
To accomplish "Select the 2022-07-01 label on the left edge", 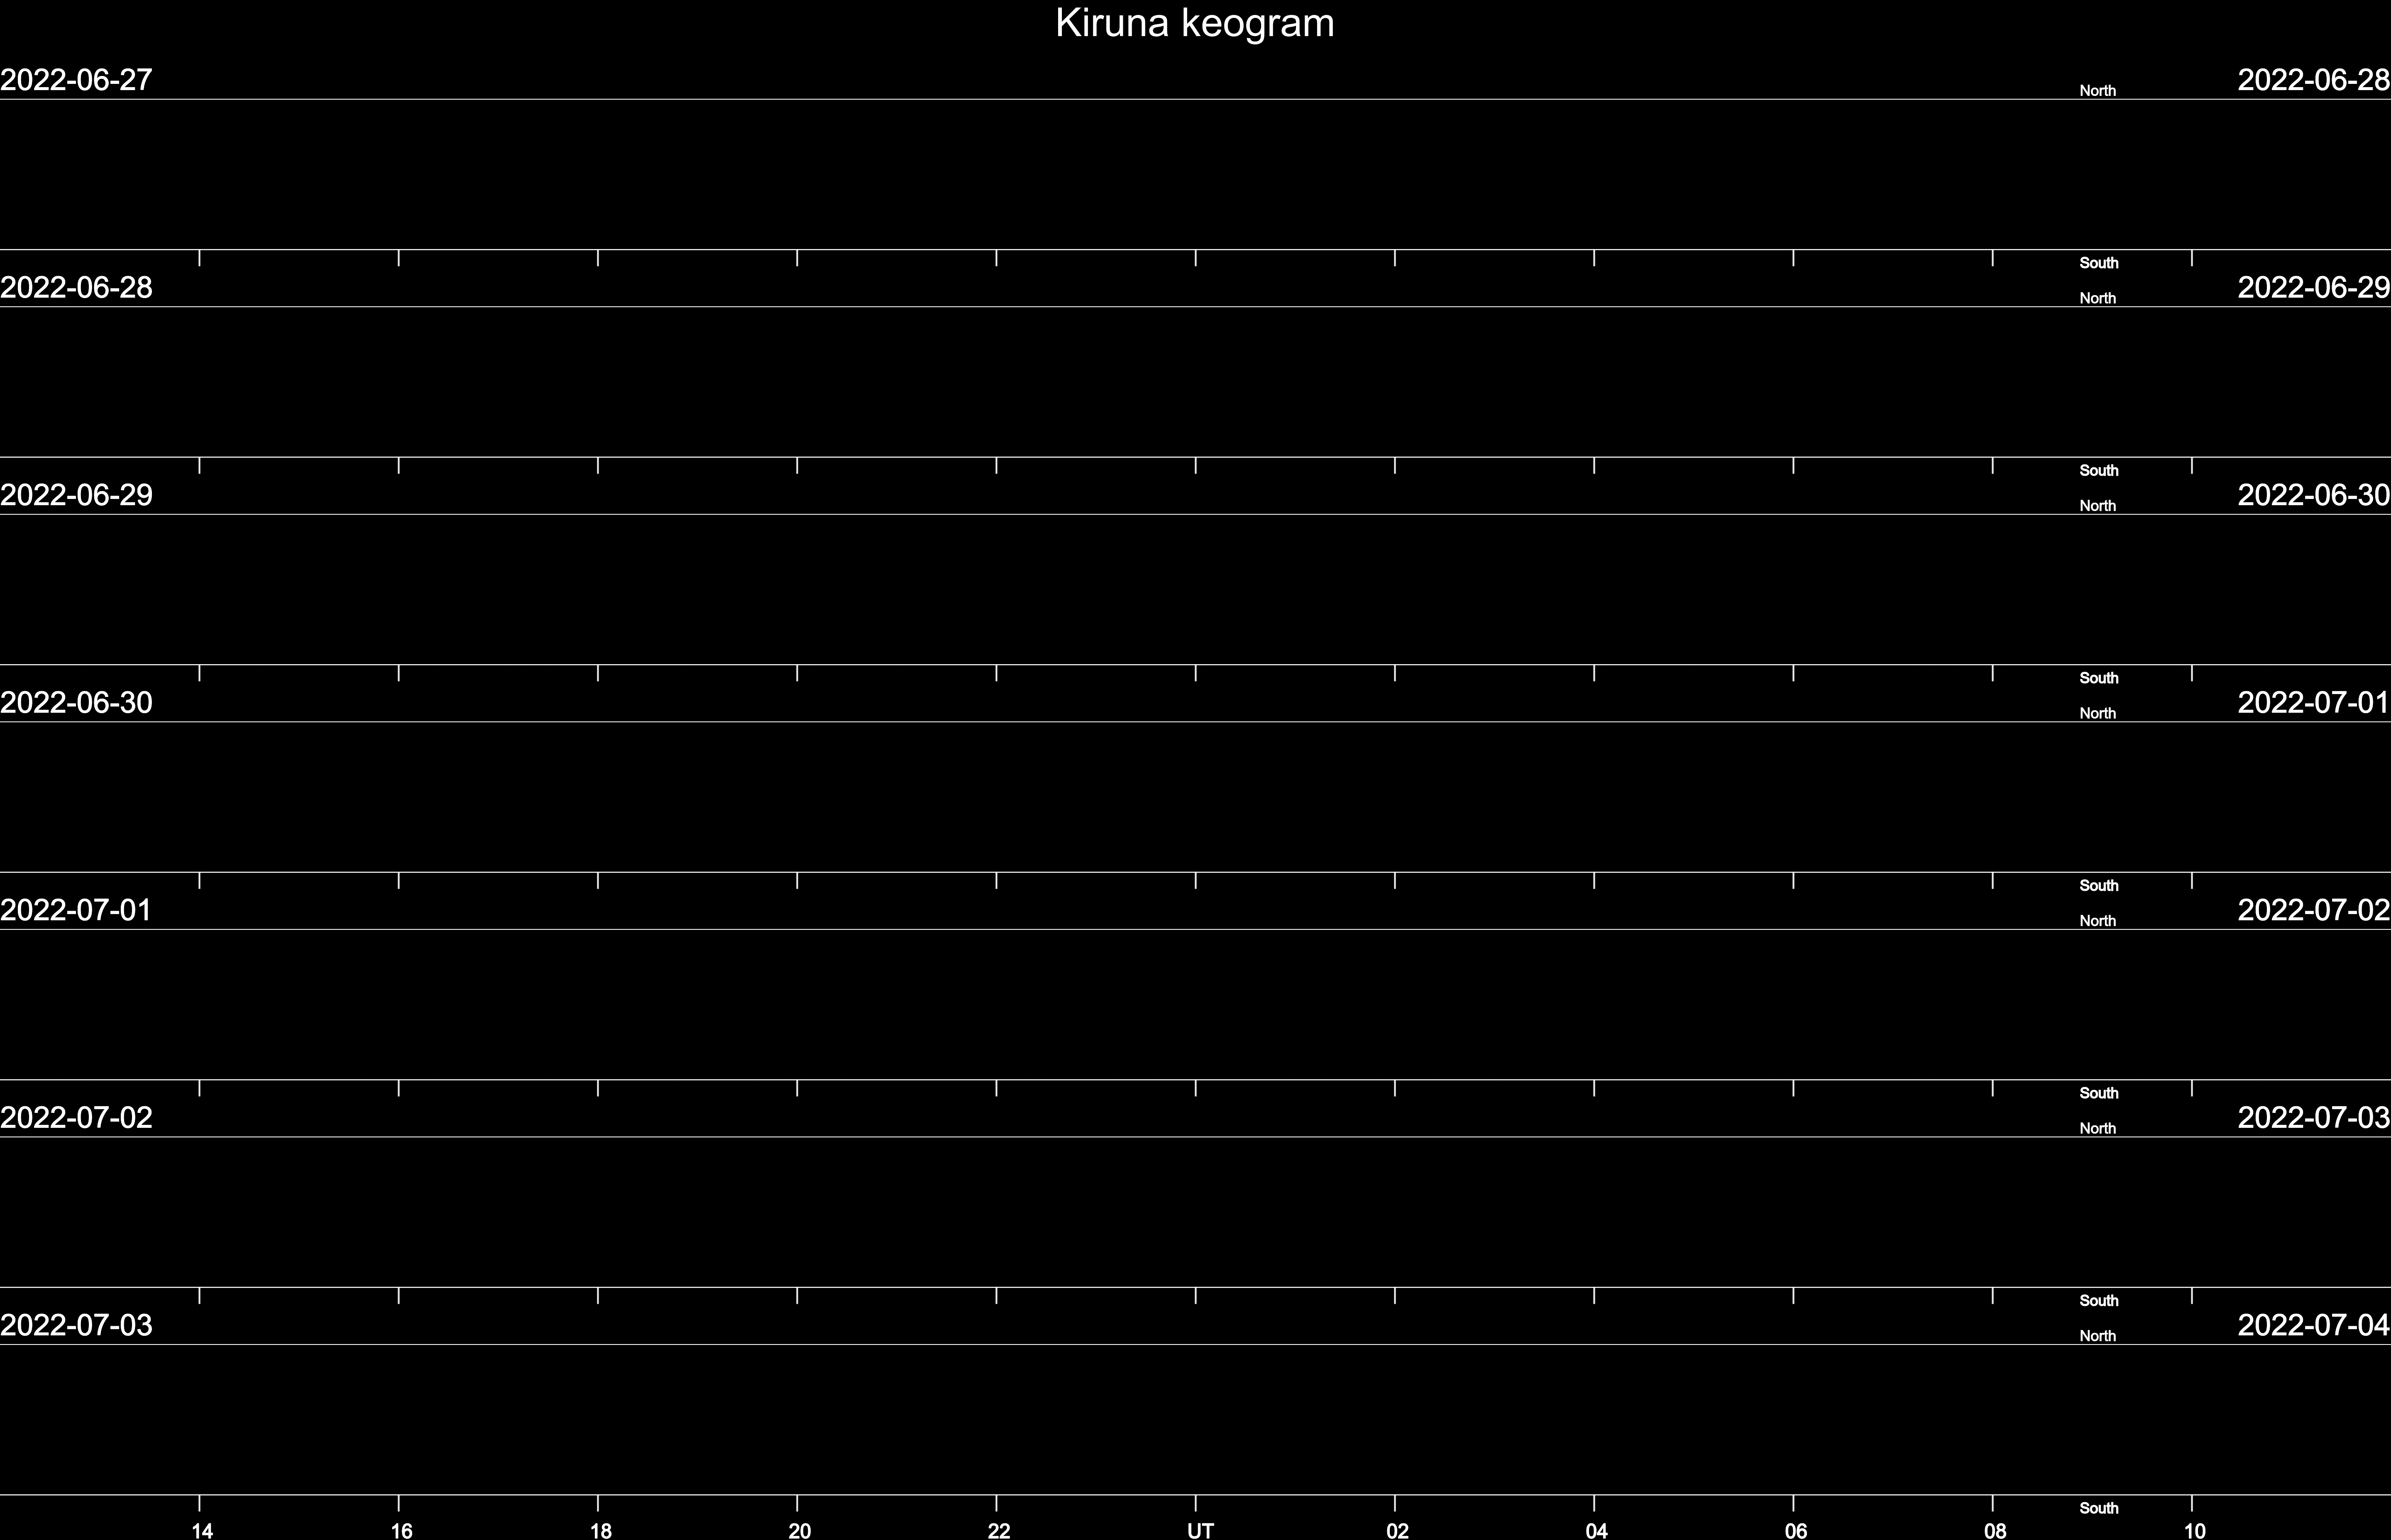I will (x=76, y=910).
